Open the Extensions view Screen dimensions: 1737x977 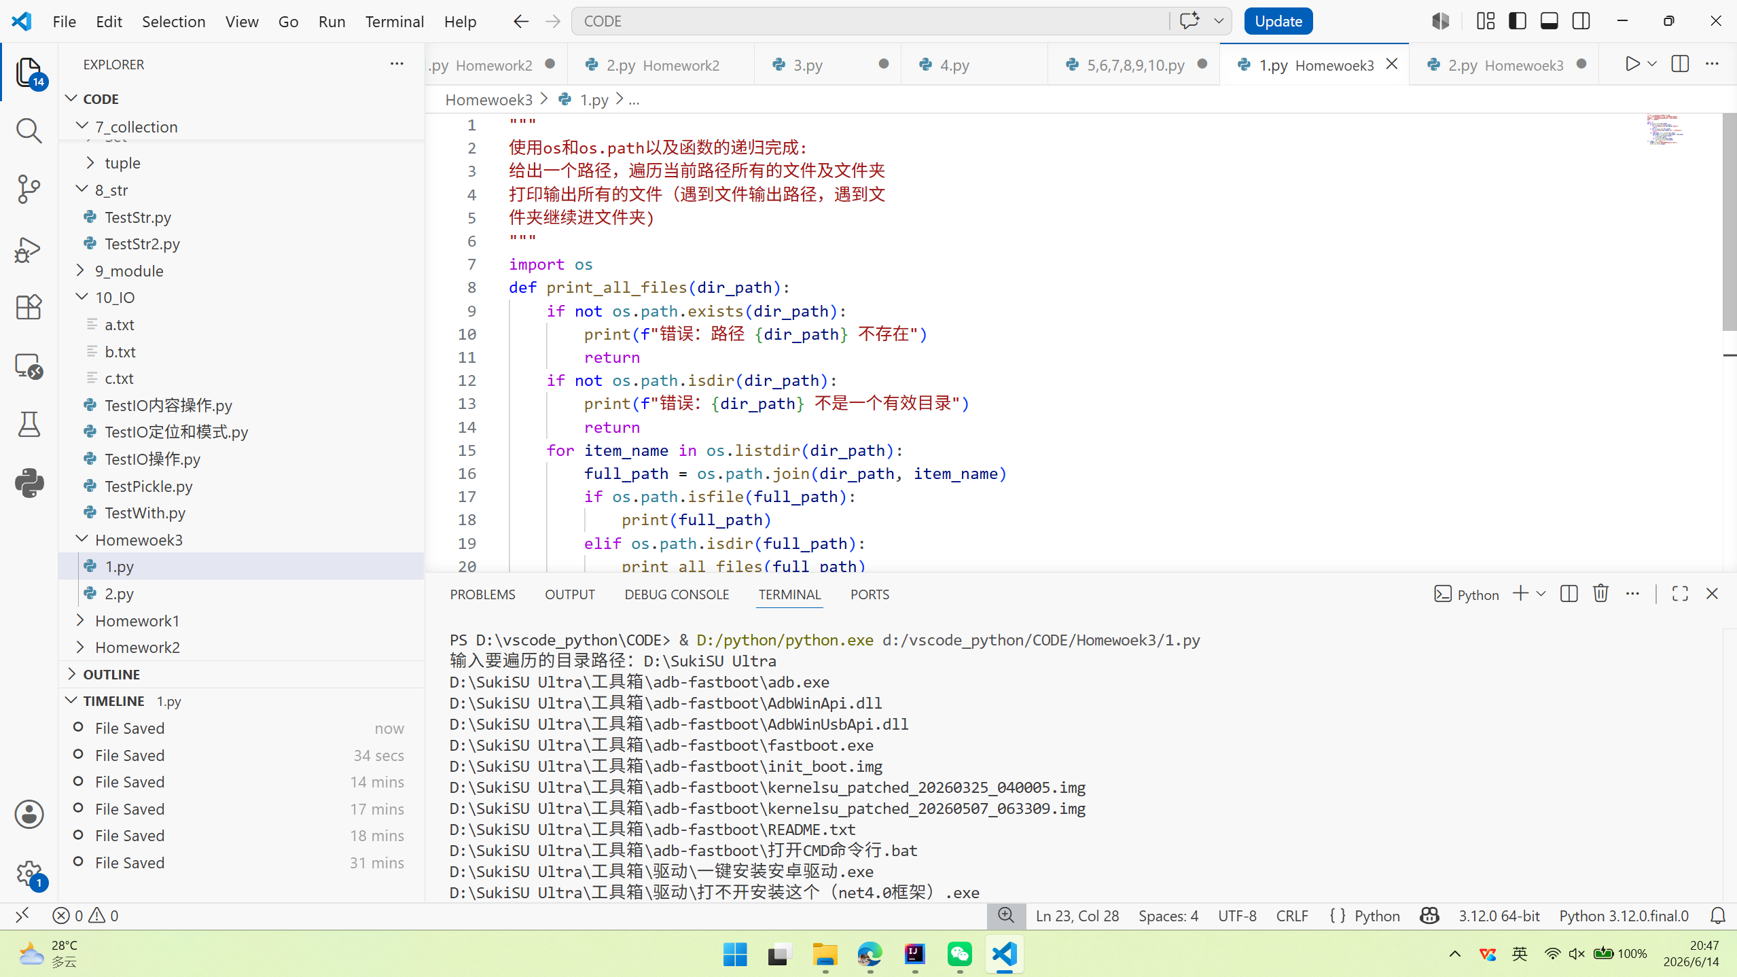(29, 307)
